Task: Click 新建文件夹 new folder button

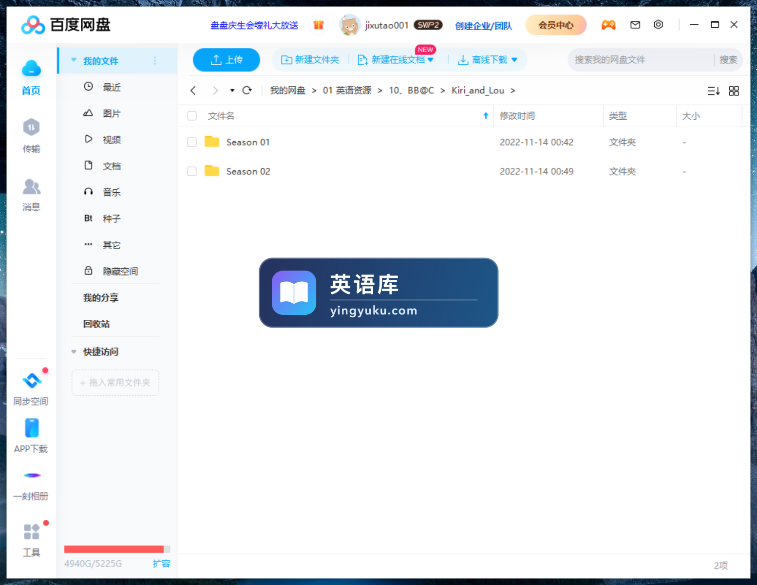Action: click(x=310, y=60)
